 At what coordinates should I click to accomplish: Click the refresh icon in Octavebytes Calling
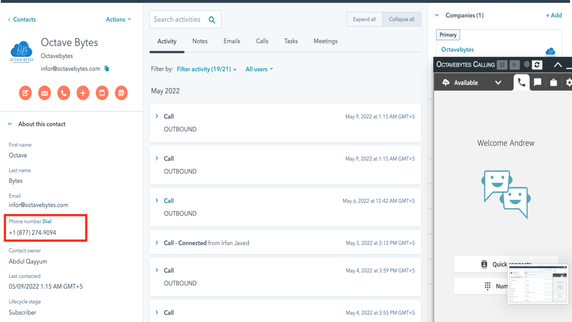tap(537, 64)
